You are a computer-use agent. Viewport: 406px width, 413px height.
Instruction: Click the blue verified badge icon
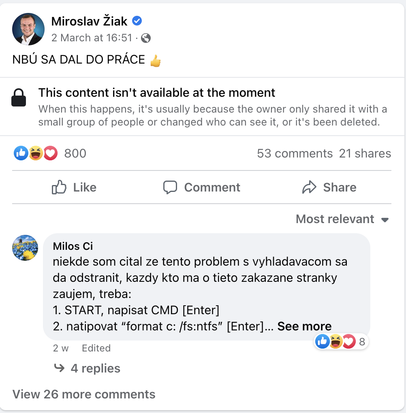[x=137, y=21]
